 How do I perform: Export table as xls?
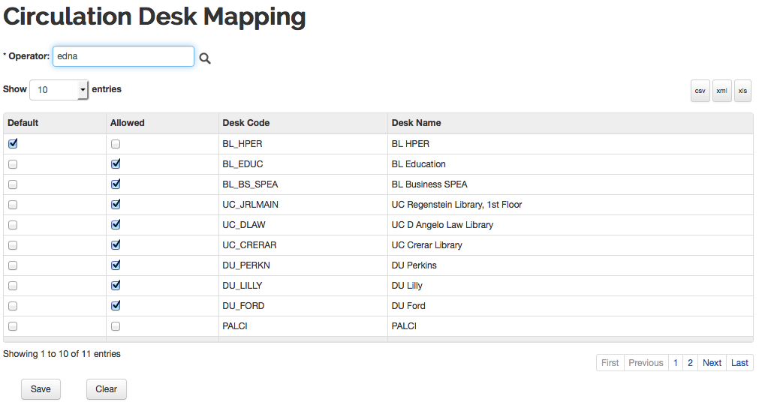742,91
